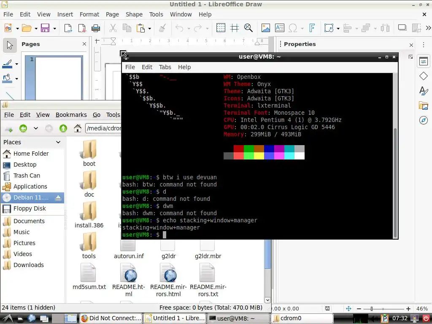Open the Properties deck in Draw sidebar

tap(424, 61)
